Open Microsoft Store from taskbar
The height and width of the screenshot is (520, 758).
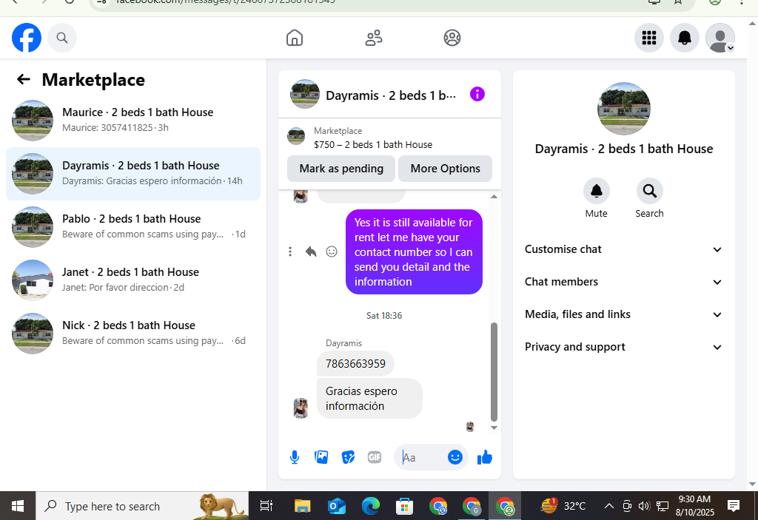(405, 506)
